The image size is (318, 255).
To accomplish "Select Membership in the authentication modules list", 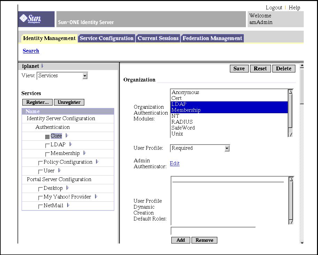I will tap(229, 110).
